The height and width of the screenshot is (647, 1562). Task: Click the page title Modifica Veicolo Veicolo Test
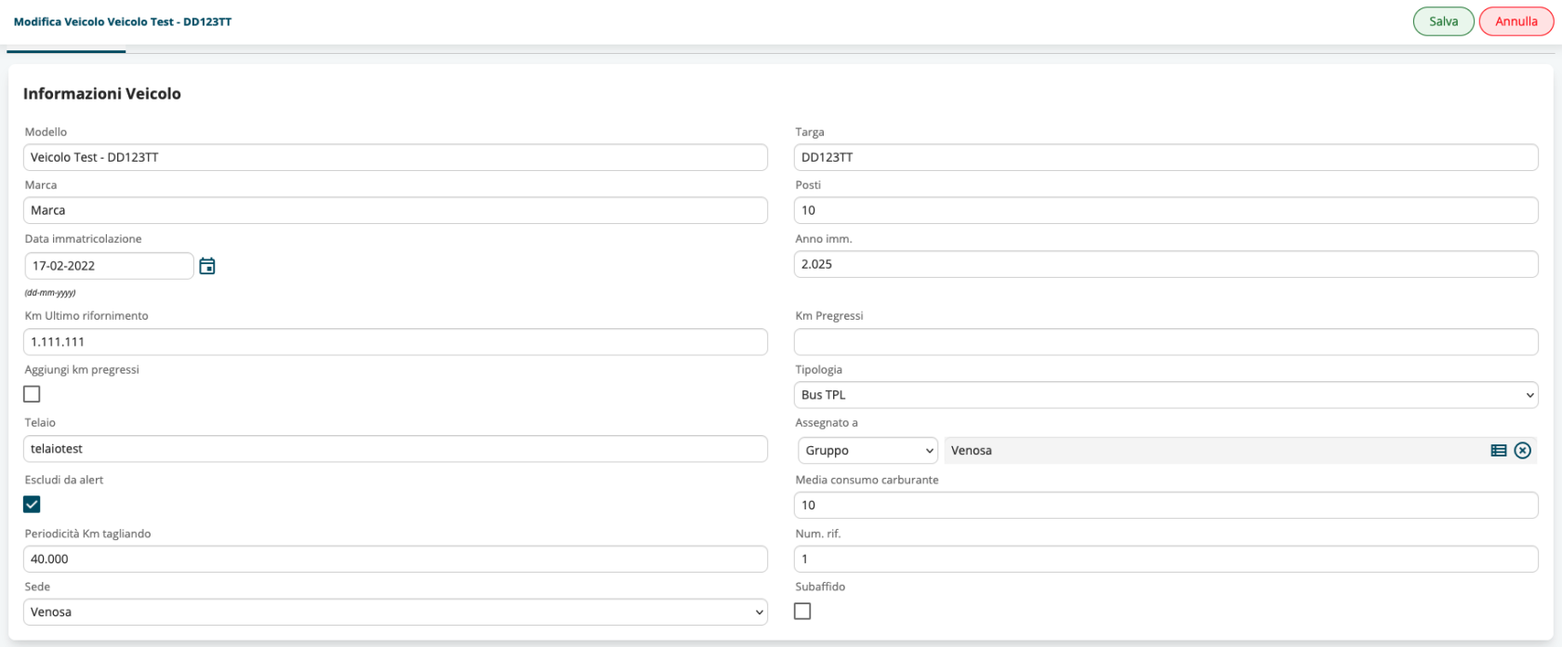(123, 21)
